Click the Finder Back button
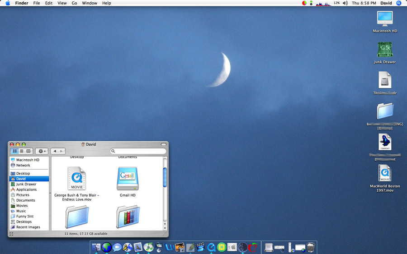Screen dimensions: 407x254 tap(54, 151)
